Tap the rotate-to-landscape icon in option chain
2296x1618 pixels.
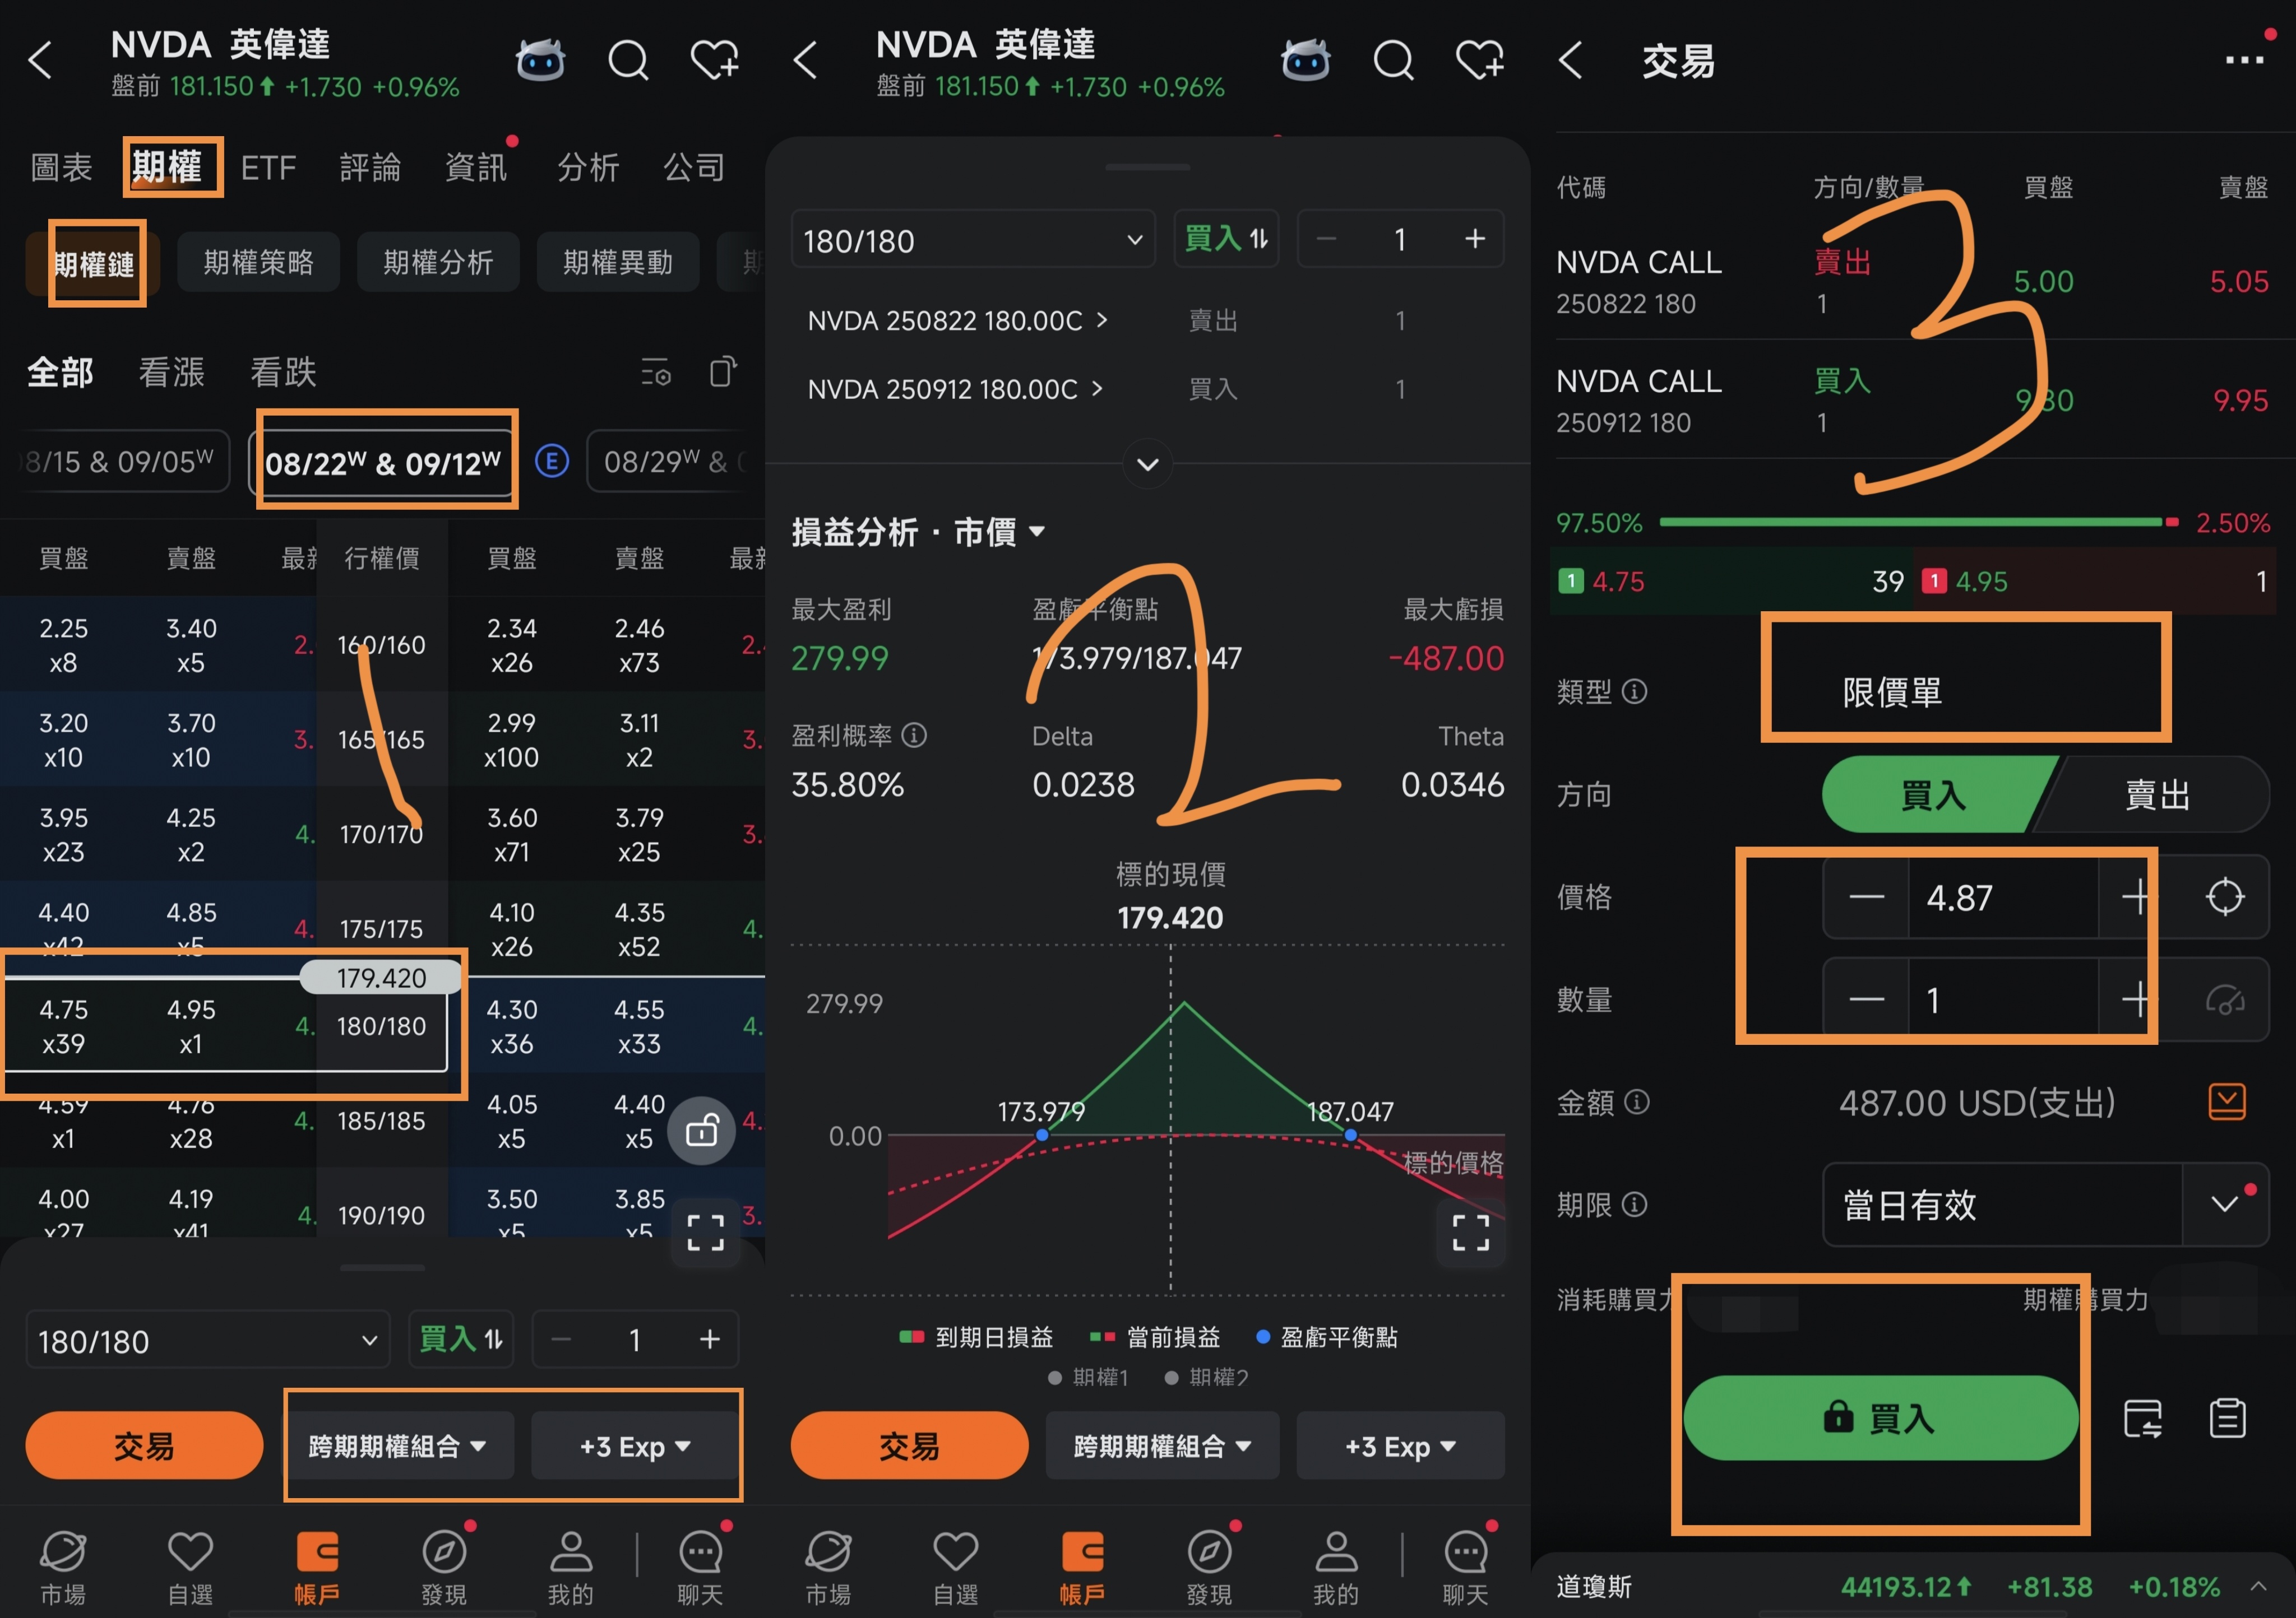[x=722, y=372]
